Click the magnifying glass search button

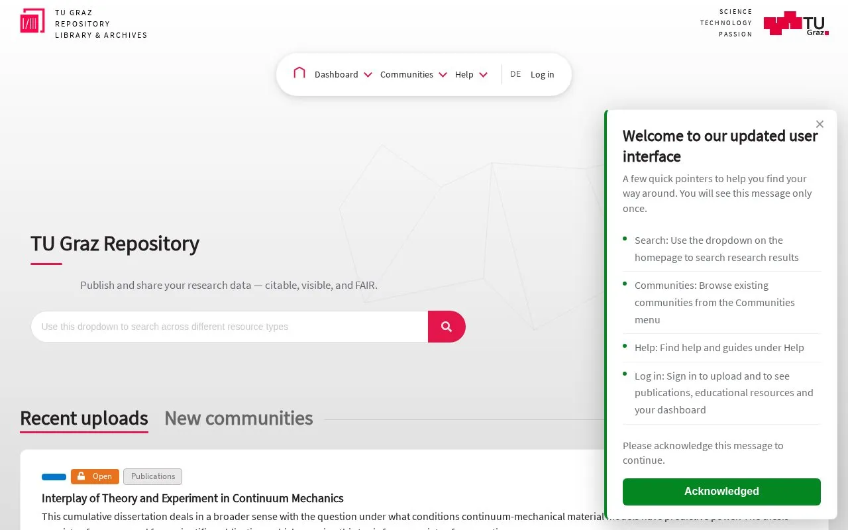[x=447, y=327]
